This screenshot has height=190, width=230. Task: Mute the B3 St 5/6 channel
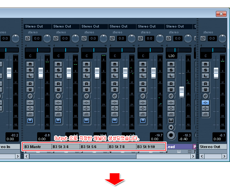coord(86,64)
